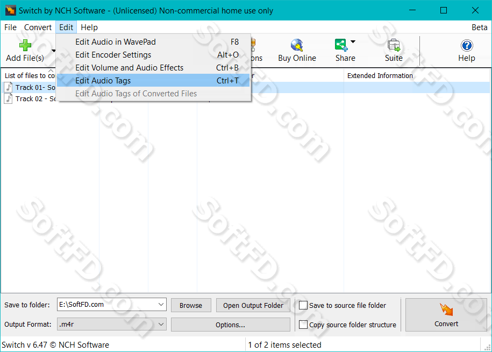492x352 pixels.
Task: Click the Beta label in menu bar
Action: click(480, 27)
